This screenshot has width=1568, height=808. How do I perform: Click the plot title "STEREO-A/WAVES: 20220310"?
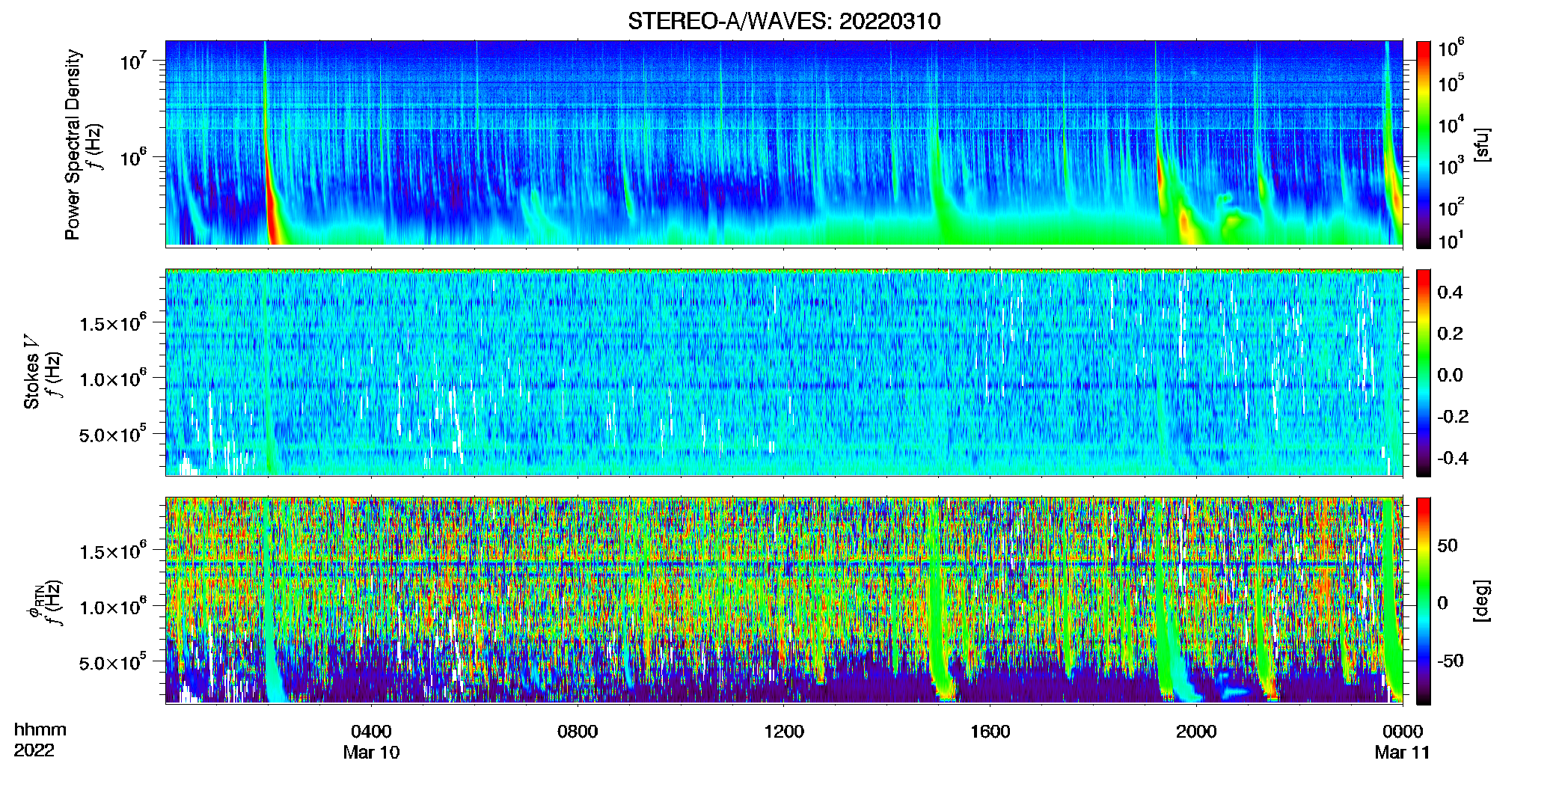784,21
